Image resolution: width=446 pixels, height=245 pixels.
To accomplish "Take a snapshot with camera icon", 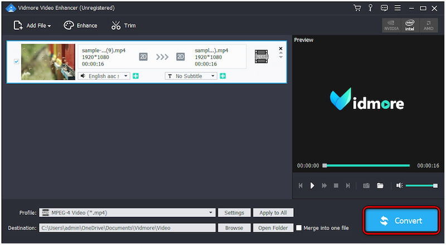I will click(x=366, y=186).
